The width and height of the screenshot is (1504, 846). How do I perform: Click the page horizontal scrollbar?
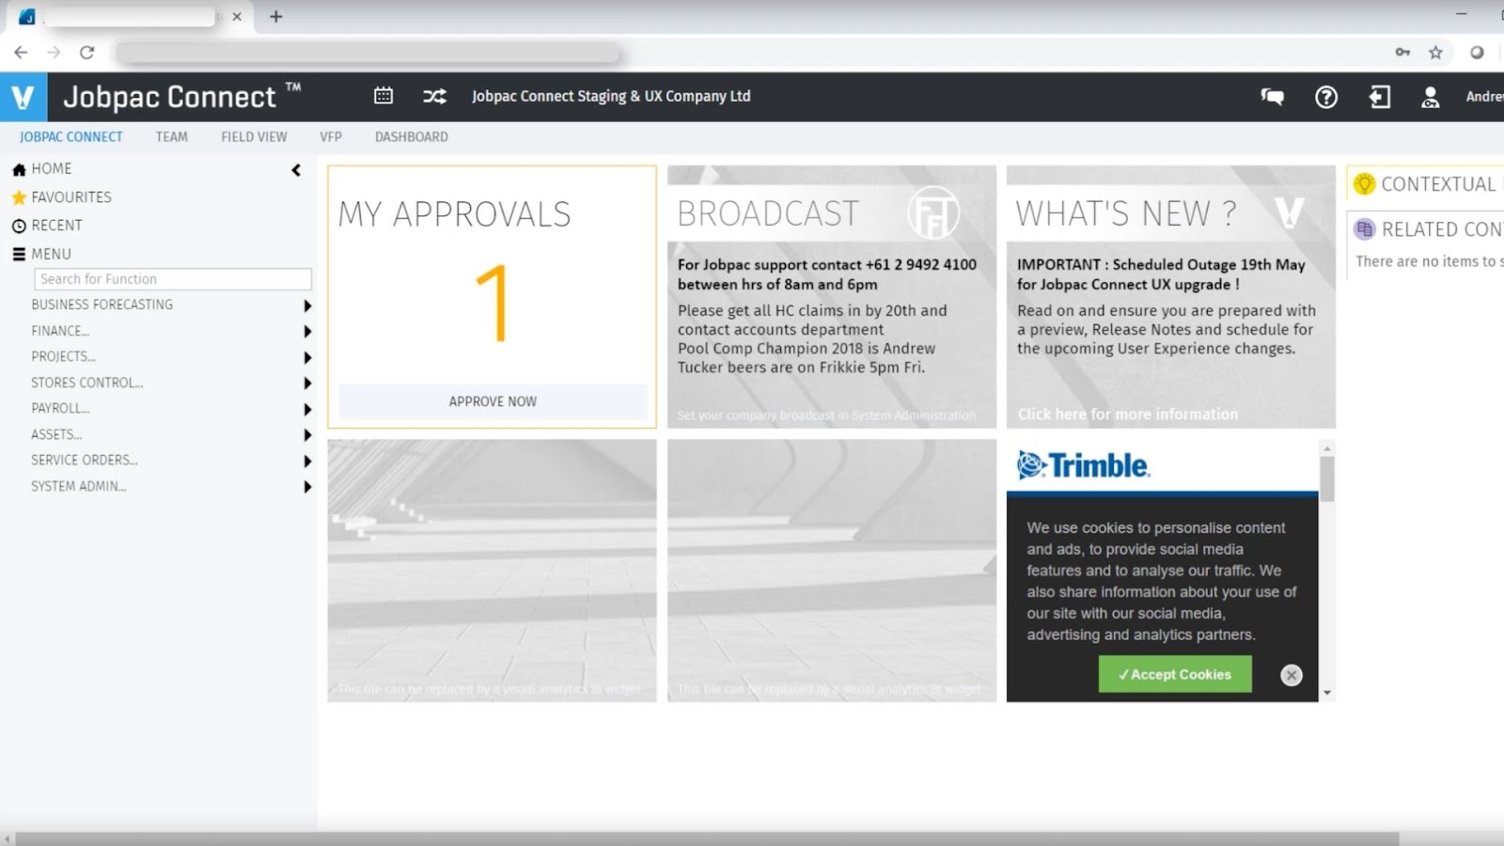(707, 838)
